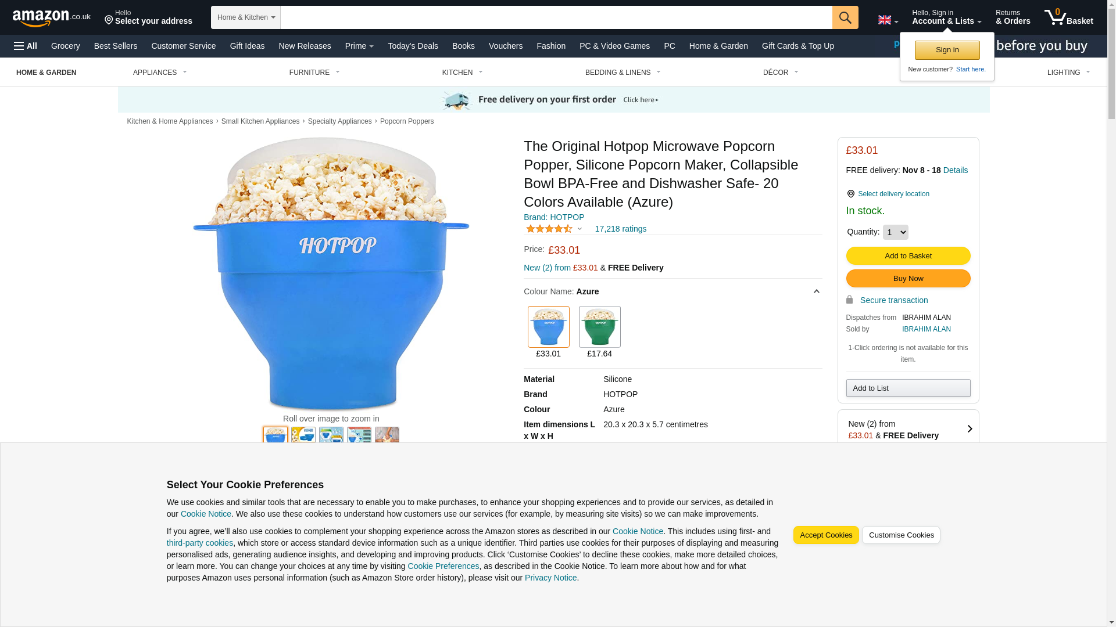Select the second product thumbnail image
Image resolution: width=1116 pixels, height=627 pixels.
pos(303,435)
